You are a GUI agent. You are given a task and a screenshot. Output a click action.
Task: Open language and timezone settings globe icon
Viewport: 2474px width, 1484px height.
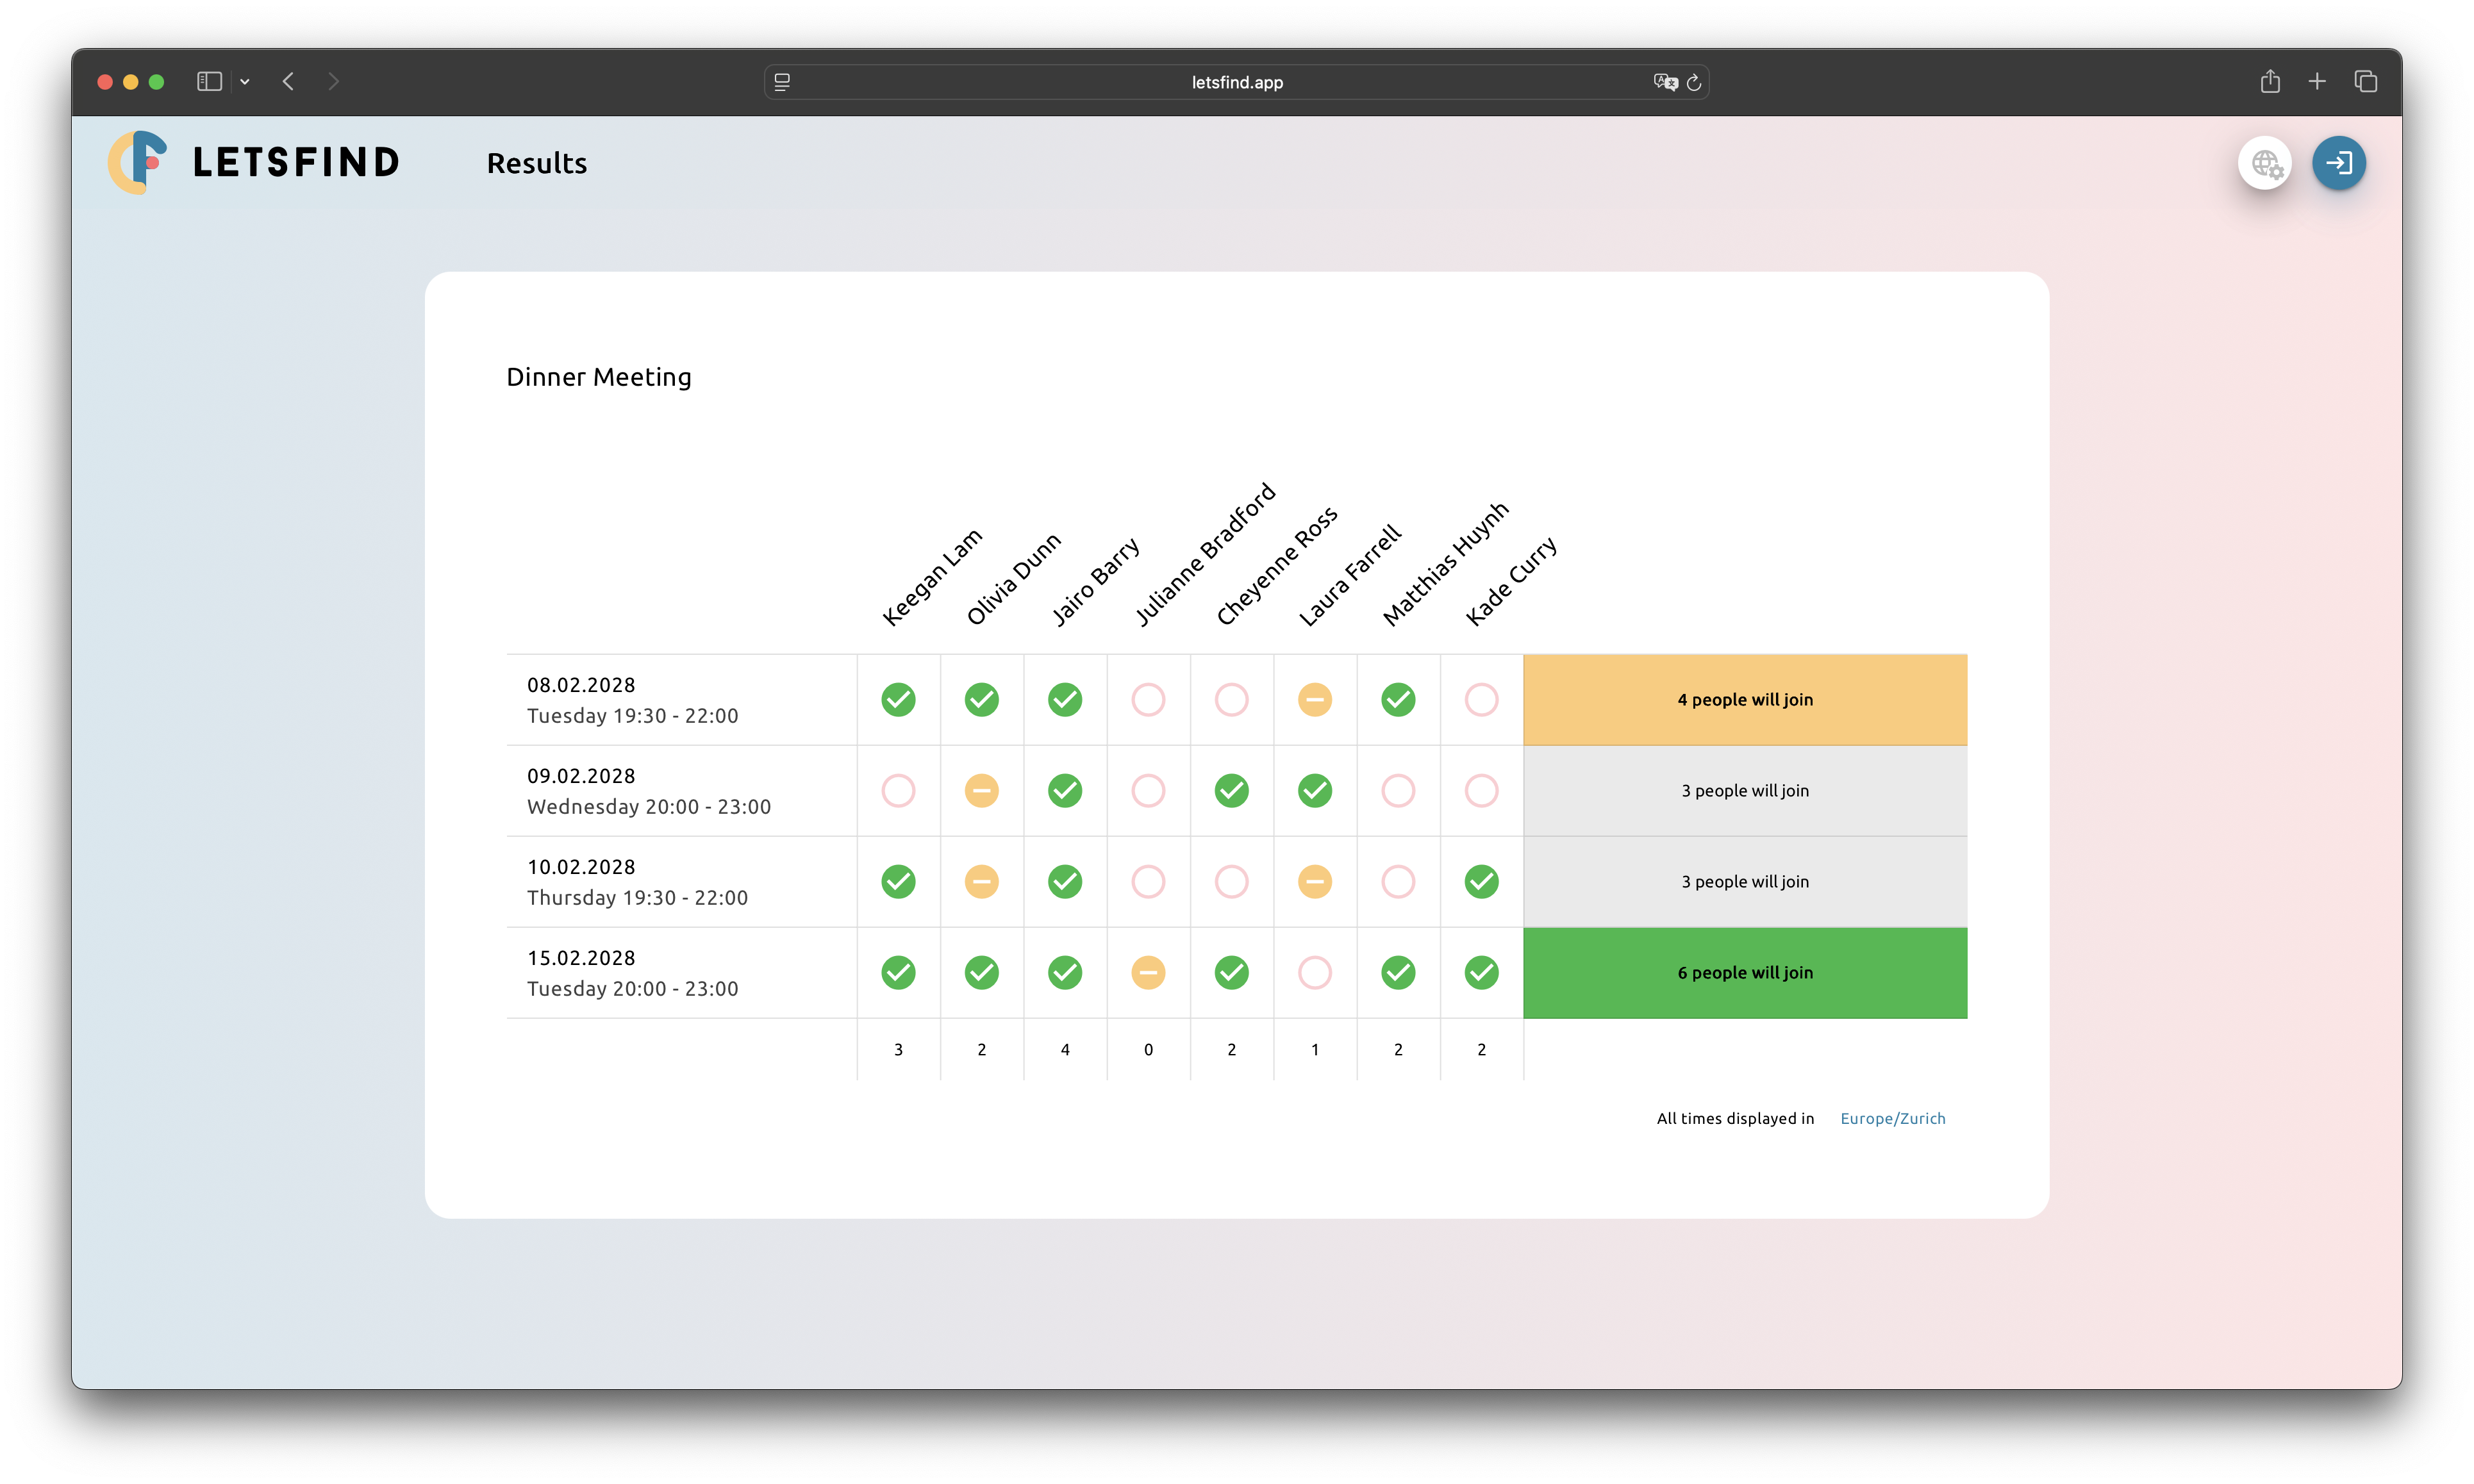tap(2265, 163)
